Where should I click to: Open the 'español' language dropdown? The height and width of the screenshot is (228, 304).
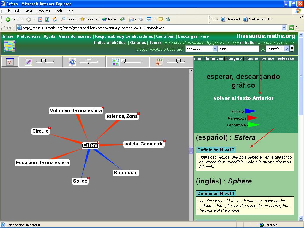point(286,49)
